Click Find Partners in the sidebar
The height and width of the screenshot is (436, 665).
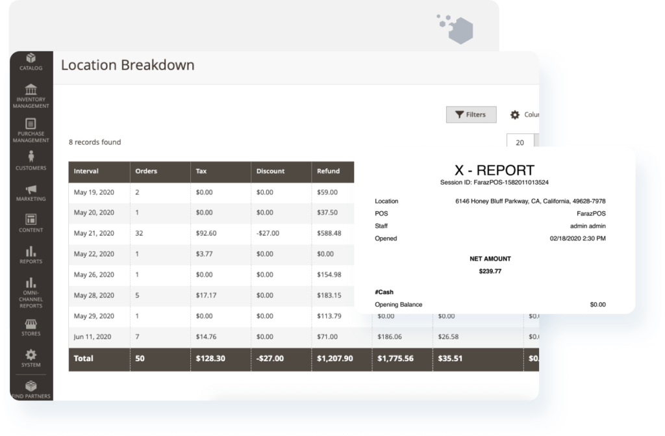[31, 389]
